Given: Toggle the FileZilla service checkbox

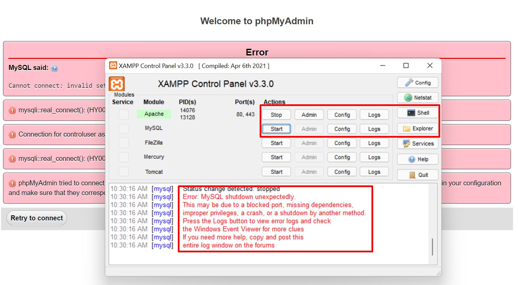Looking at the screenshot, I should tap(124, 143).
